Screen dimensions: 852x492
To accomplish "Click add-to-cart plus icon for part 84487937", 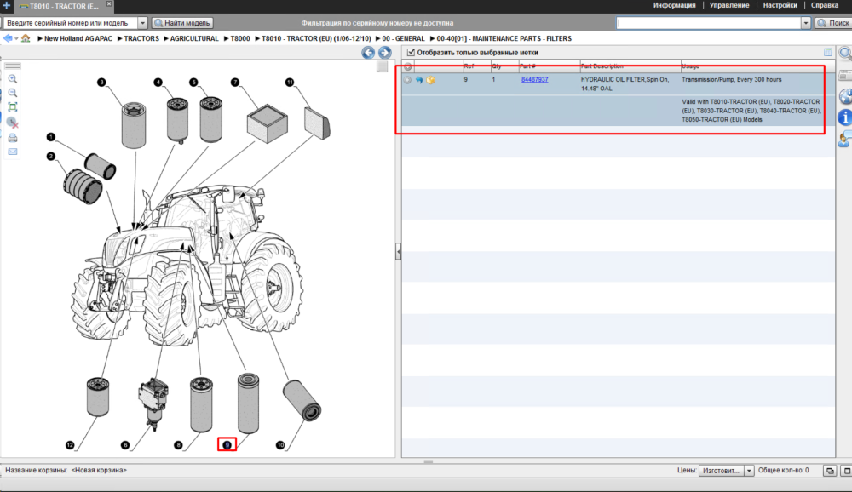I will click(407, 80).
